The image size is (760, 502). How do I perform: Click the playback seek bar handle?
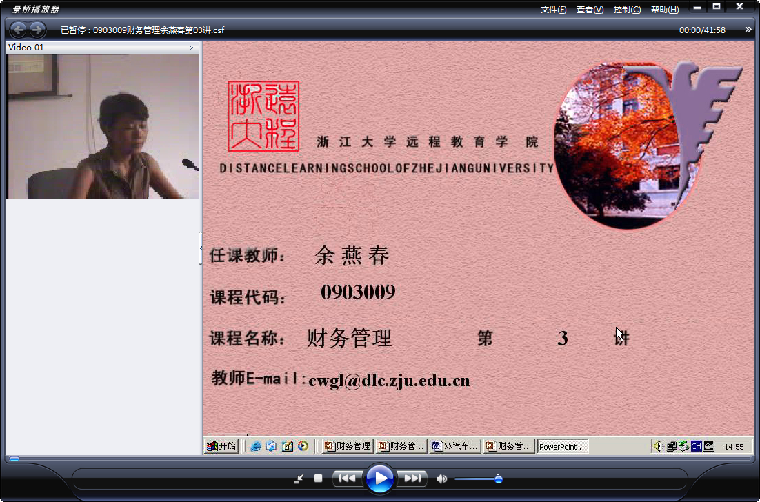click(x=14, y=459)
